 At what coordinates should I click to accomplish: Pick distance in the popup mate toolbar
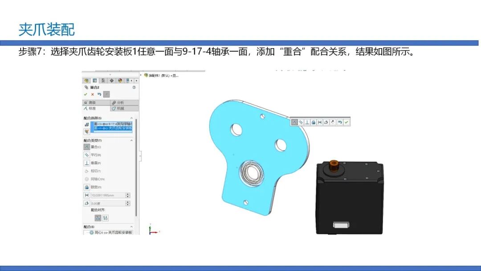[x=320, y=122]
